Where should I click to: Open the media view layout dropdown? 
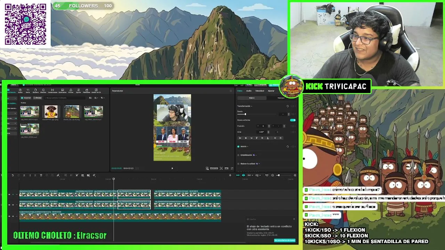(96, 98)
